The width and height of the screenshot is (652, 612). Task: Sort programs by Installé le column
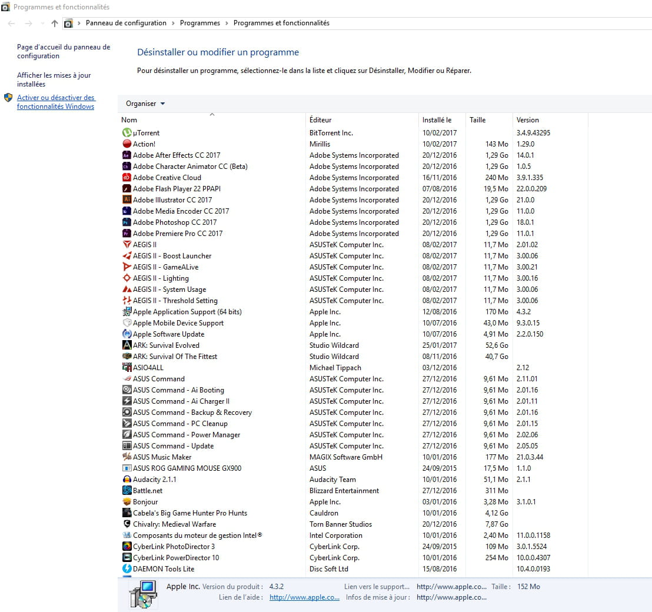coord(437,120)
